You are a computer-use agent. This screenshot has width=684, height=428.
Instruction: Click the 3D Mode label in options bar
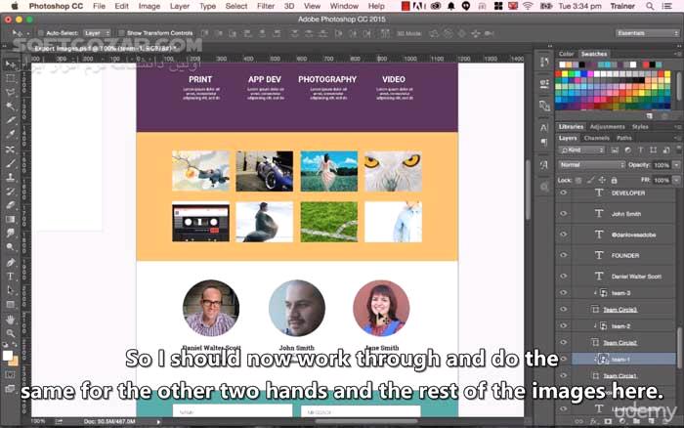tap(408, 33)
